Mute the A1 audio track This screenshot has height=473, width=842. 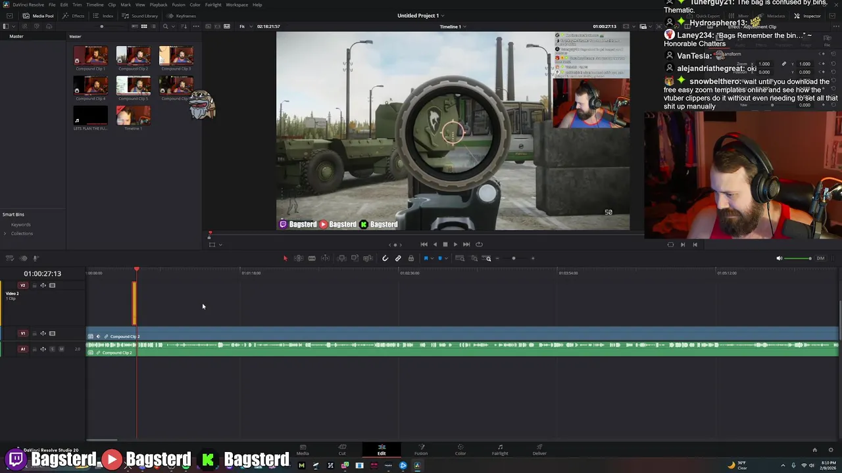pos(61,349)
